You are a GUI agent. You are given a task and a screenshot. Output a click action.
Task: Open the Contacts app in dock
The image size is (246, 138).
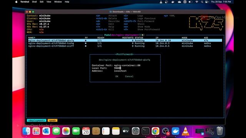[96, 131]
